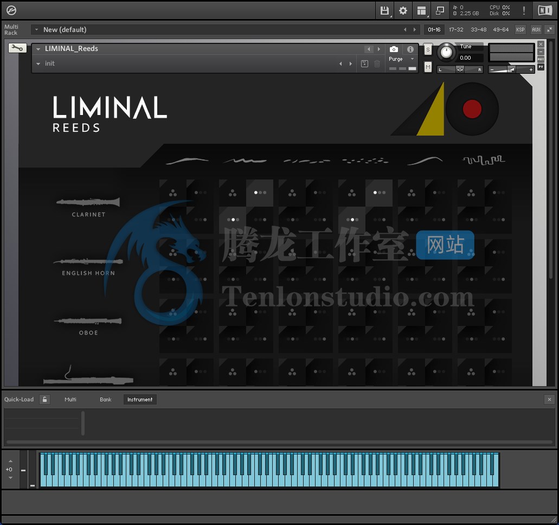Switch to the Bank tab in Quick-Load
The width and height of the screenshot is (559, 525).
(105, 399)
